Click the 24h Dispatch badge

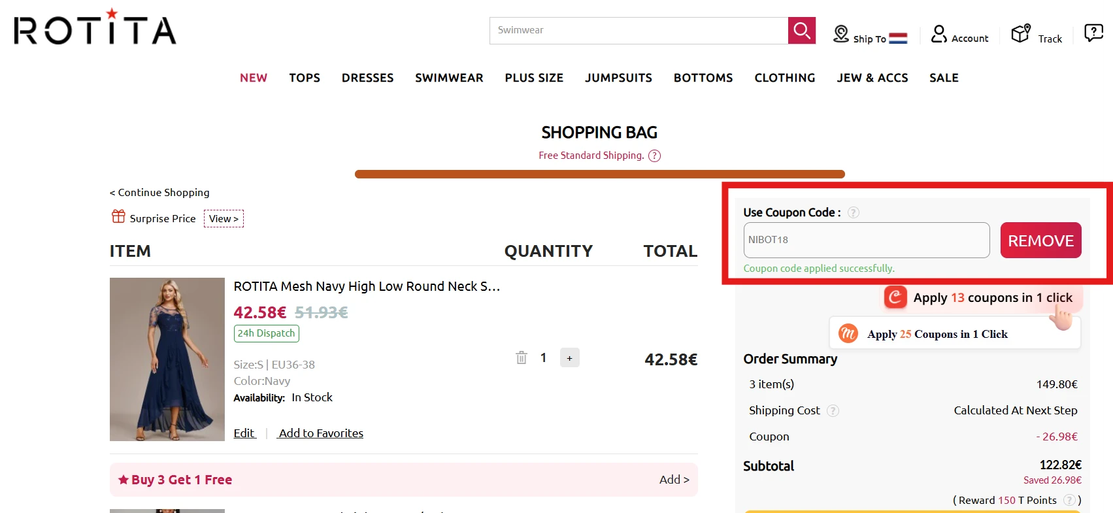point(267,333)
